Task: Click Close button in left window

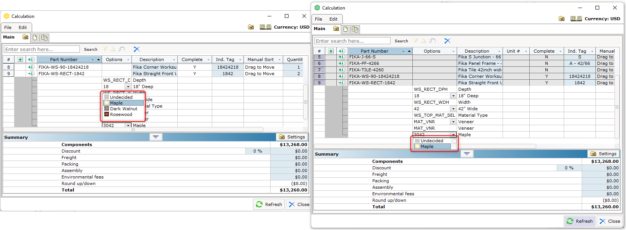Action: pos(299,204)
